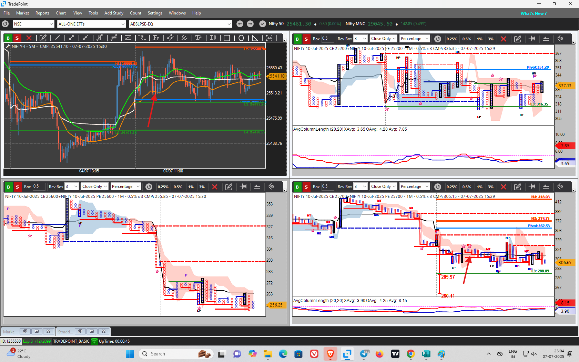Select the line-with-endpoints segment tool
This screenshot has width=579, height=362.
click(71, 38)
